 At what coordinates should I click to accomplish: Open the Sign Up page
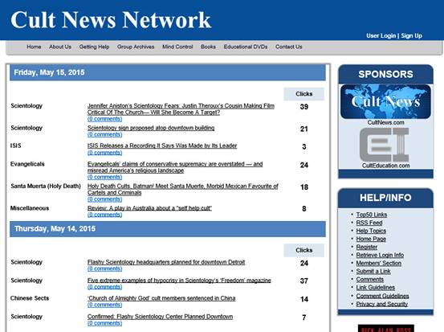[x=411, y=35]
